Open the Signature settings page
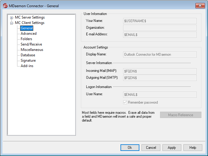The height and width of the screenshot is (156, 208). 28,60
